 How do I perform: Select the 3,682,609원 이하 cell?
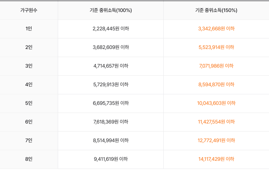tap(111, 47)
